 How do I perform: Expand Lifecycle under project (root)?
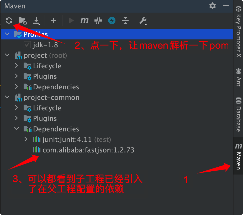tap(17, 65)
